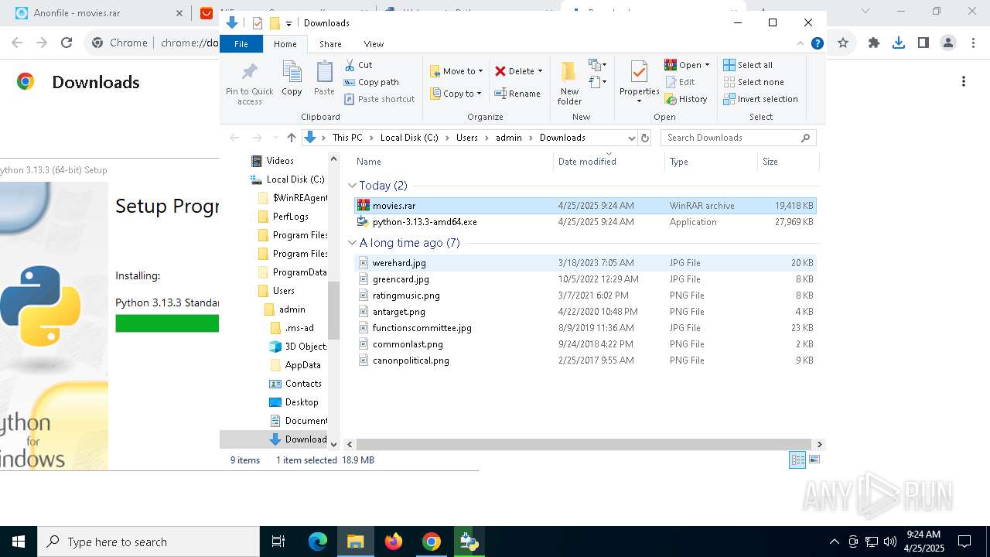Click Invert selection
The height and width of the screenshot is (557, 990).
coord(760,99)
